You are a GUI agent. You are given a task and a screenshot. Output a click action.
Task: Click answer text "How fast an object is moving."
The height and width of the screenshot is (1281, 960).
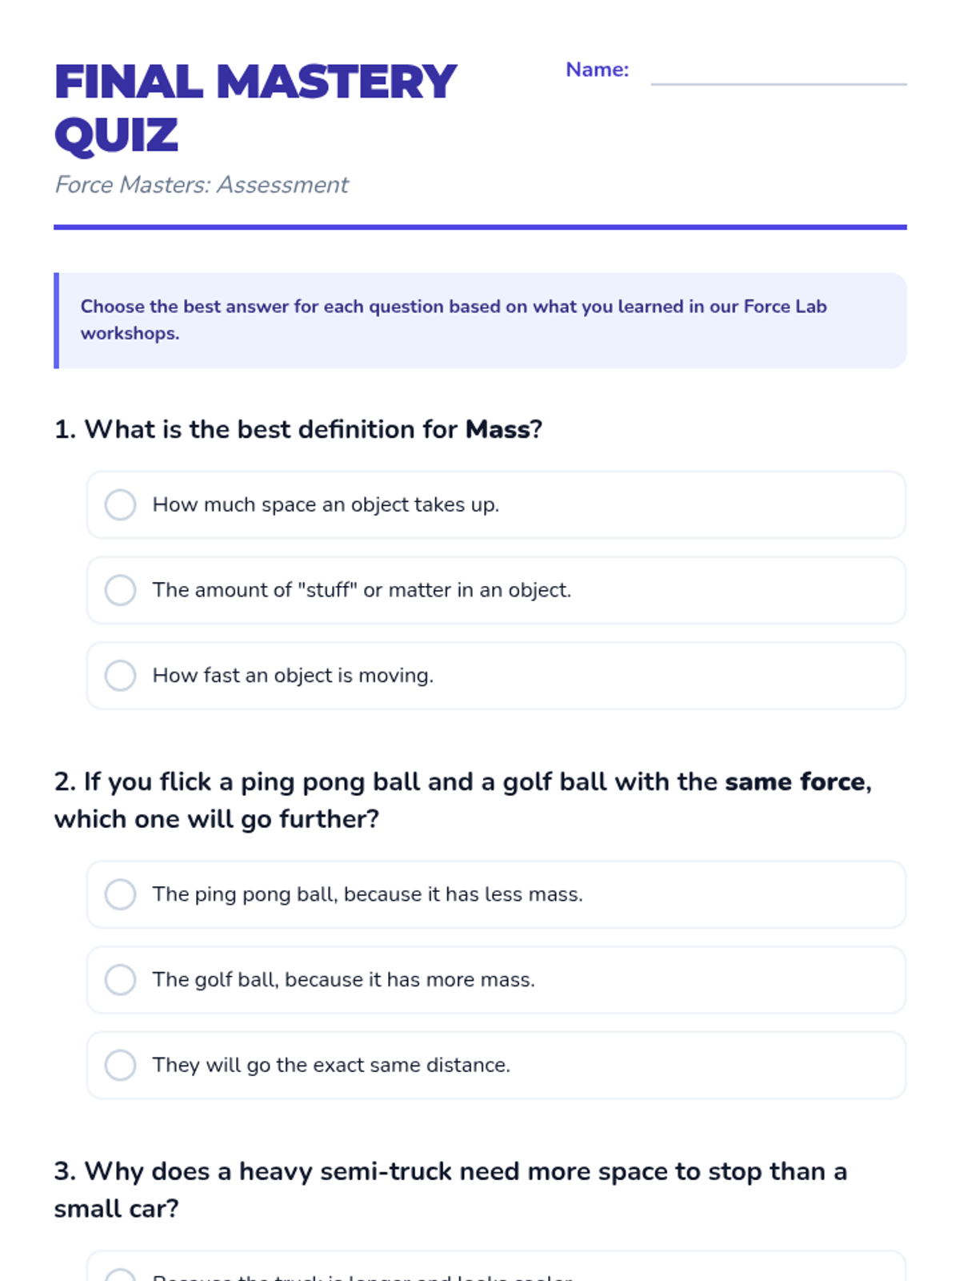(x=293, y=676)
